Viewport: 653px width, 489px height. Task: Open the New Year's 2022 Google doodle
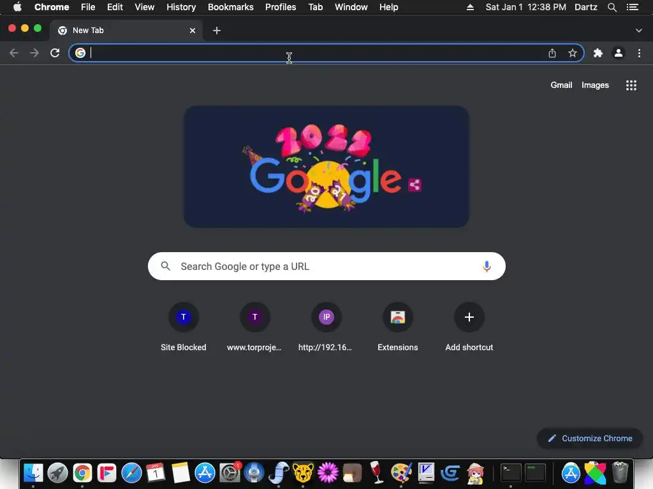[326, 166]
